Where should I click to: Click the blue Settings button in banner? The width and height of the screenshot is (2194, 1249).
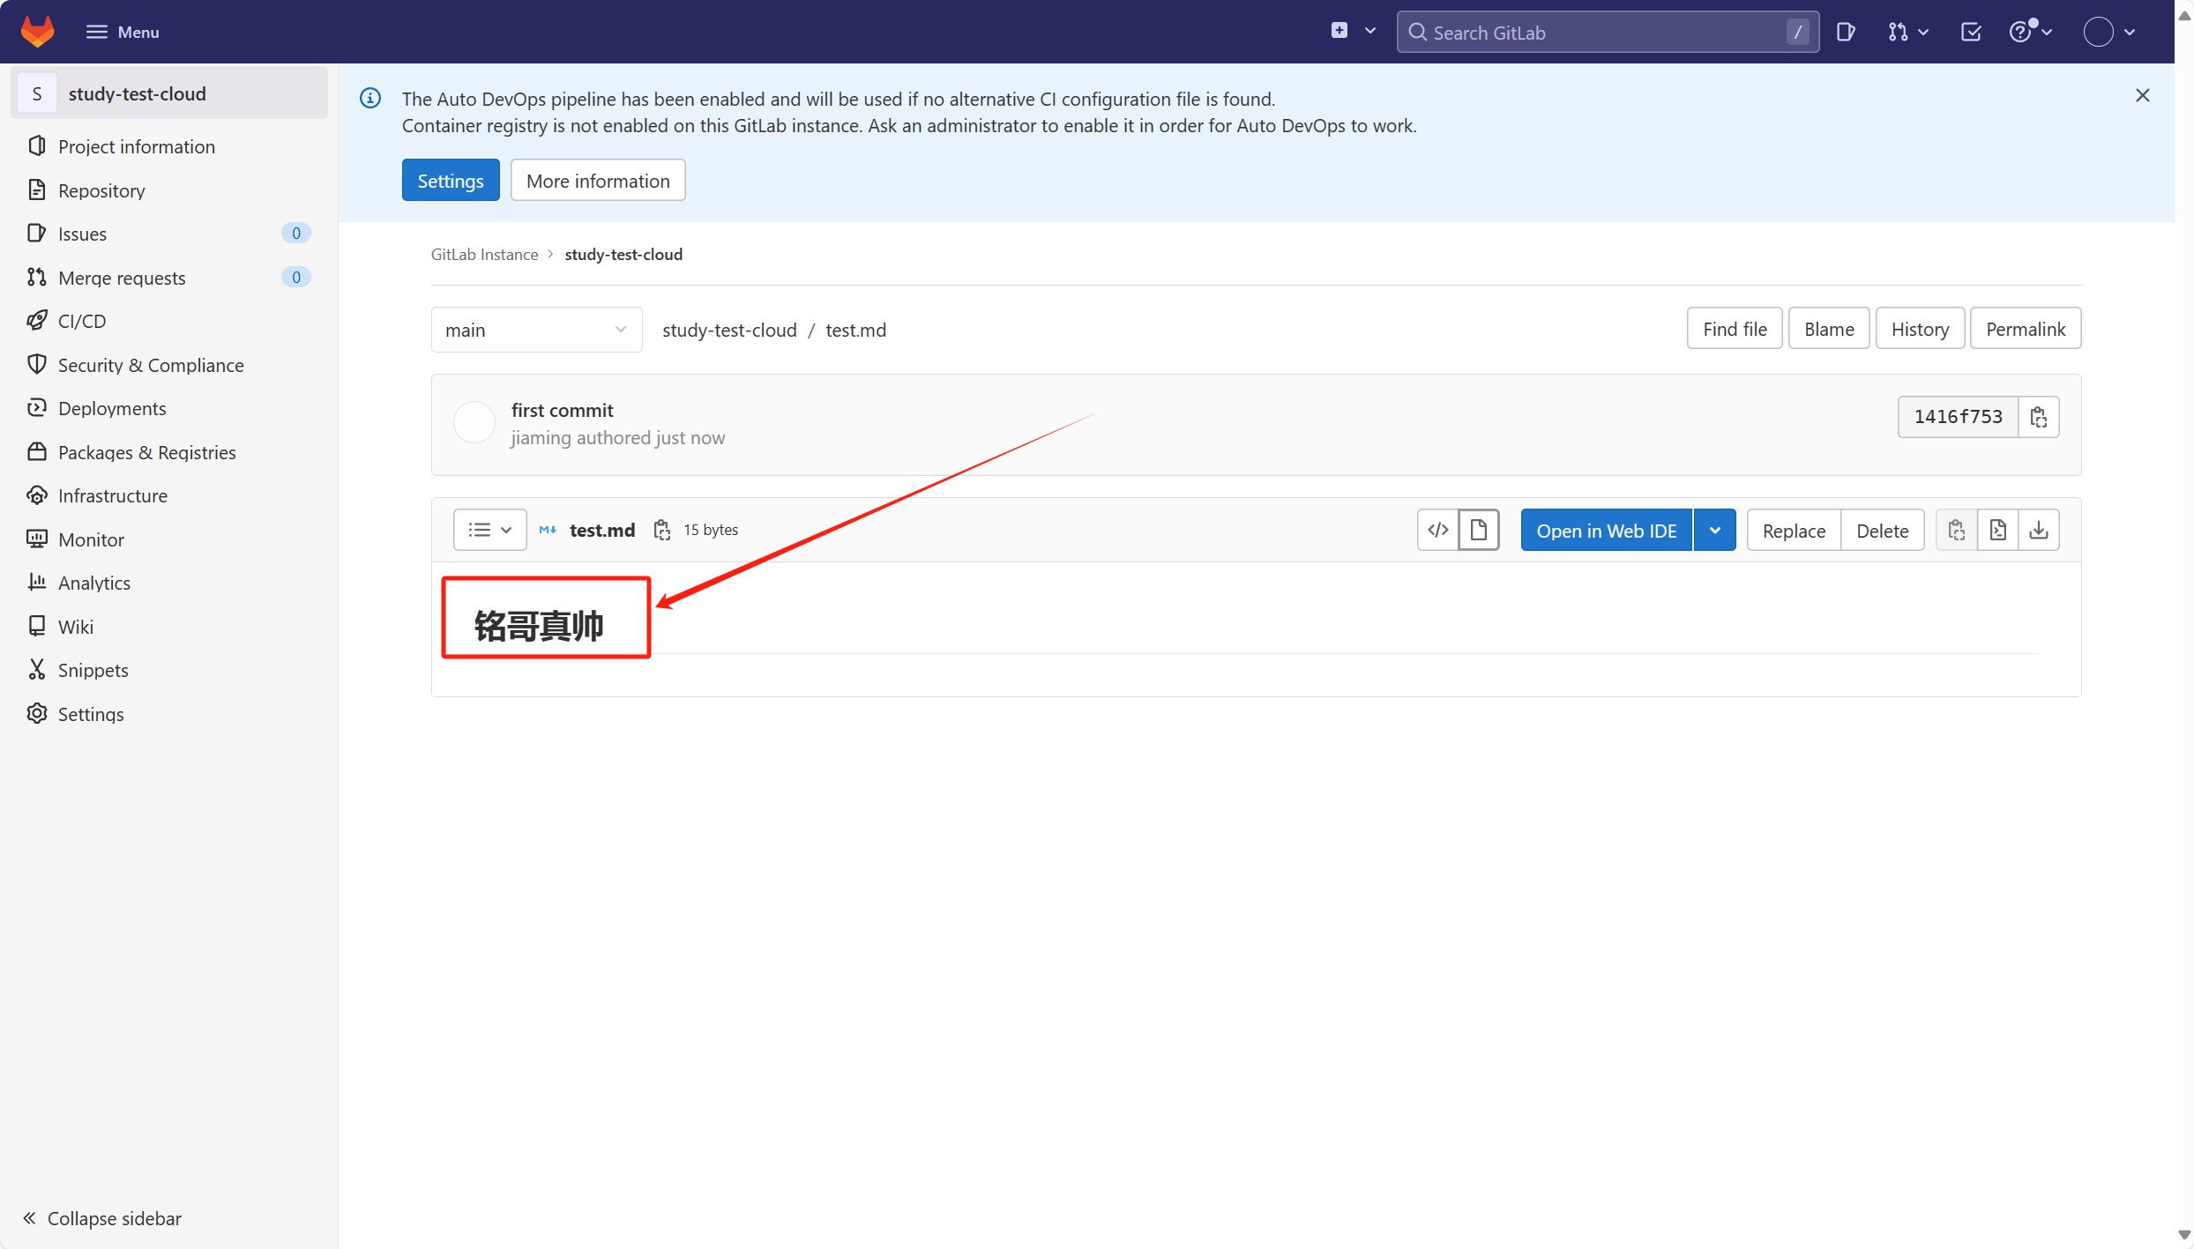coord(450,181)
